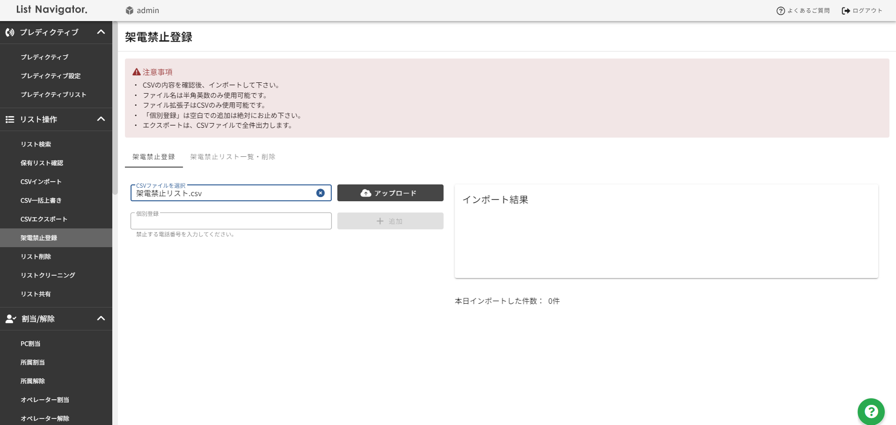Select 架電禁止登録 in sidebar
This screenshot has width=896, height=425.
(x=56, y=238)
